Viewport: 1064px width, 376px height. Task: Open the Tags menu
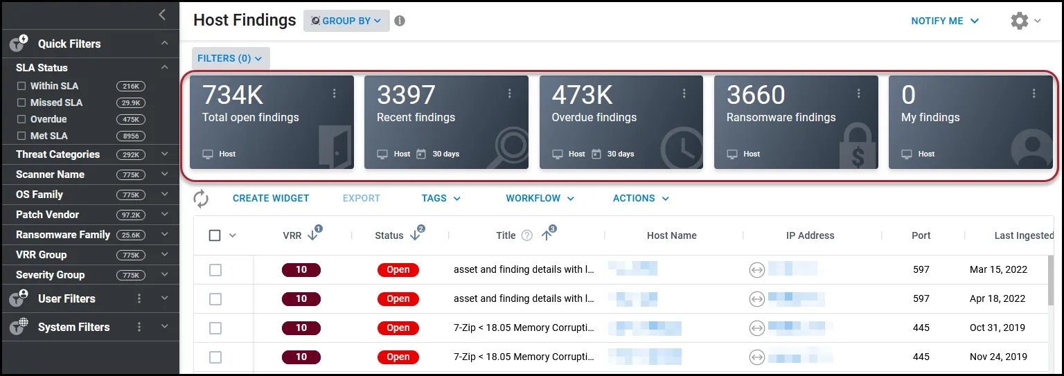coord(441,198)
